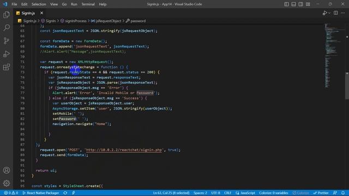349x196 pixels.
Task: Close the SignIn.js tab
Action: click(x=41, y=13)
